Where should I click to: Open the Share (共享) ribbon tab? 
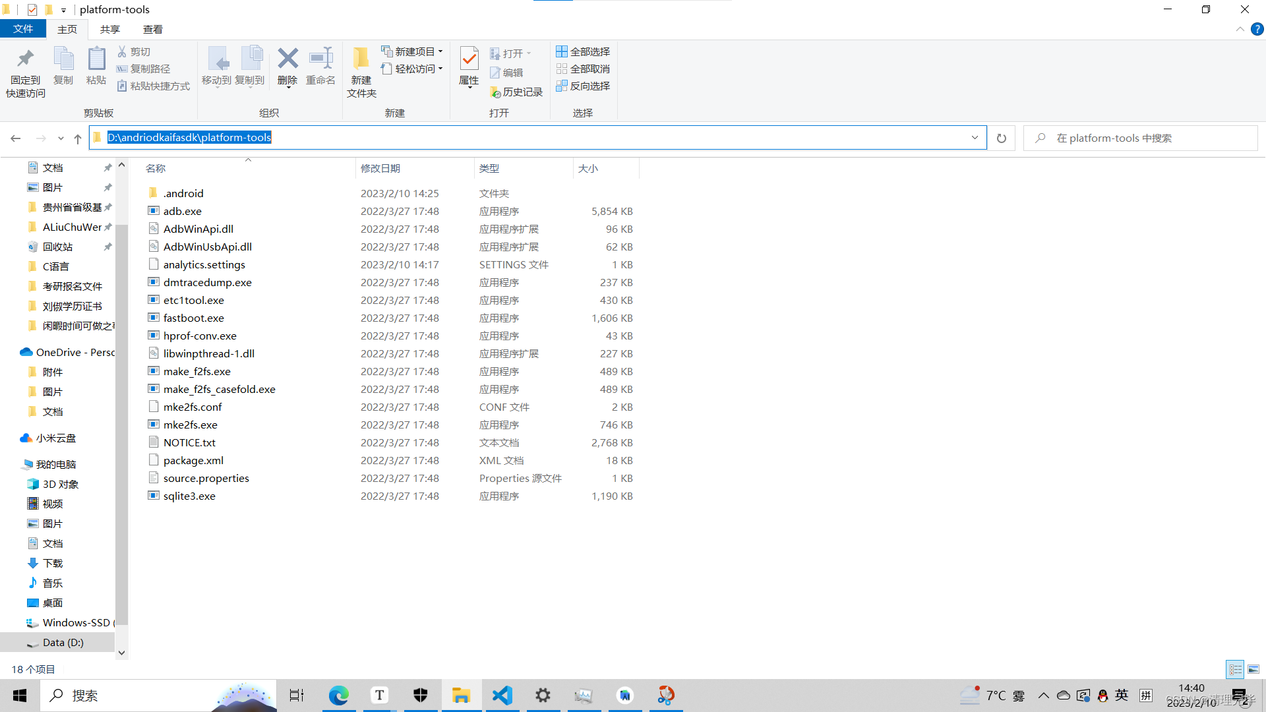[110, 29]
